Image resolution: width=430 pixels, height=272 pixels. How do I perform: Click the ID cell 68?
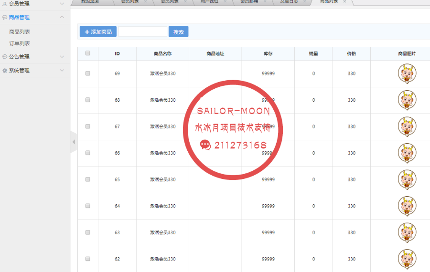tap(118, 100)
